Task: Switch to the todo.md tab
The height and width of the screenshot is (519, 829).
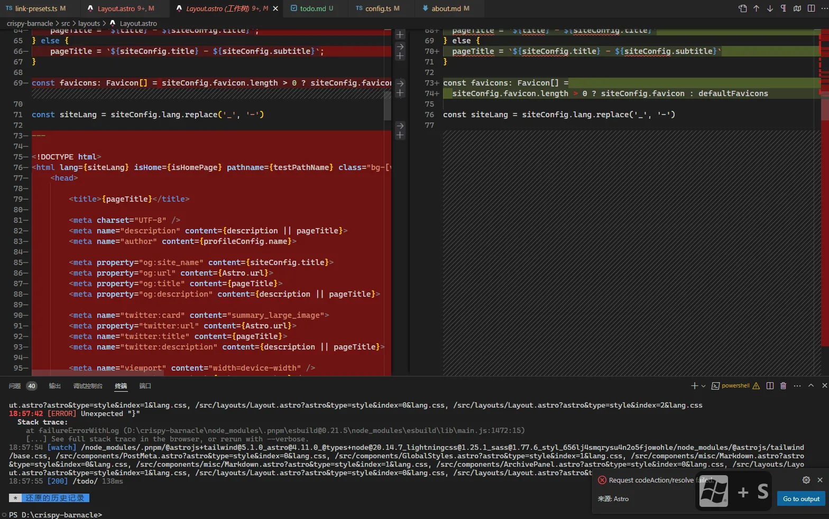Action: [312, 8]
